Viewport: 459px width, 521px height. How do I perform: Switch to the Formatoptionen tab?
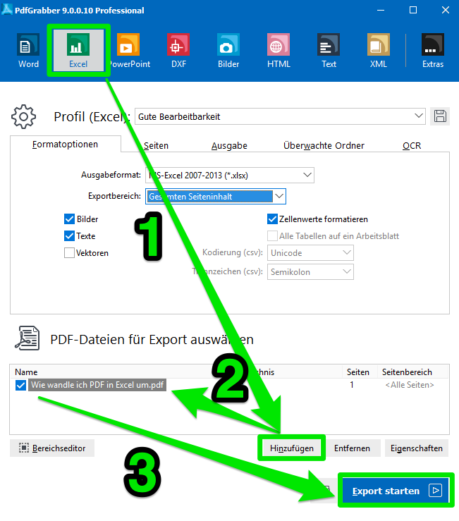[65, 145]
